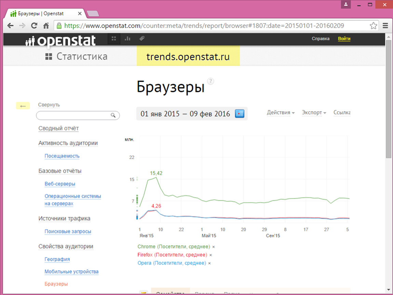Click Активность аудитории section heading

tap(68, 143)
